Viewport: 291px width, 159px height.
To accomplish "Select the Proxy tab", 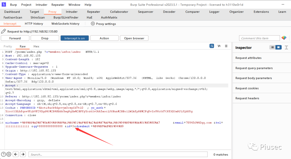I will tap(52, 12).
